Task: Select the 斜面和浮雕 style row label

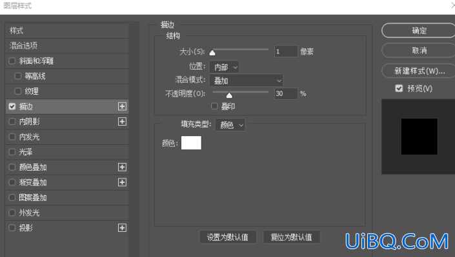Action: pos(36,61)
